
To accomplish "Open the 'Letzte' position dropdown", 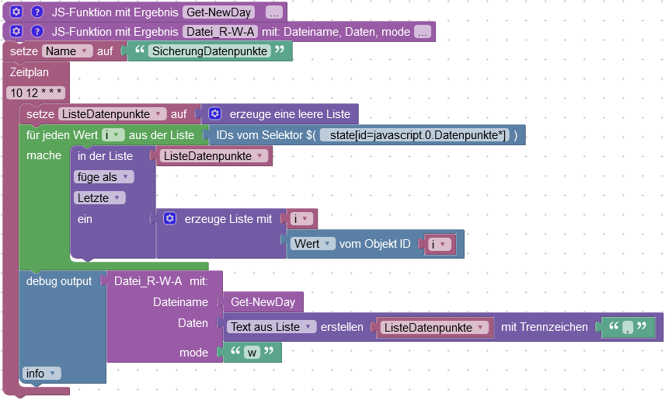I will point(99,198).
